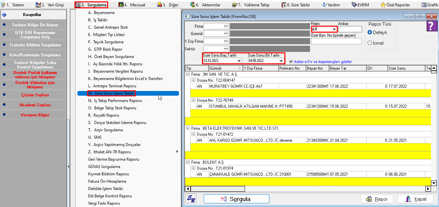Image resolution: width=439 pixels, height=207 pixels.
Task: Collapse the Dosya No : T21-01974 node
Action: click(194, 168)
